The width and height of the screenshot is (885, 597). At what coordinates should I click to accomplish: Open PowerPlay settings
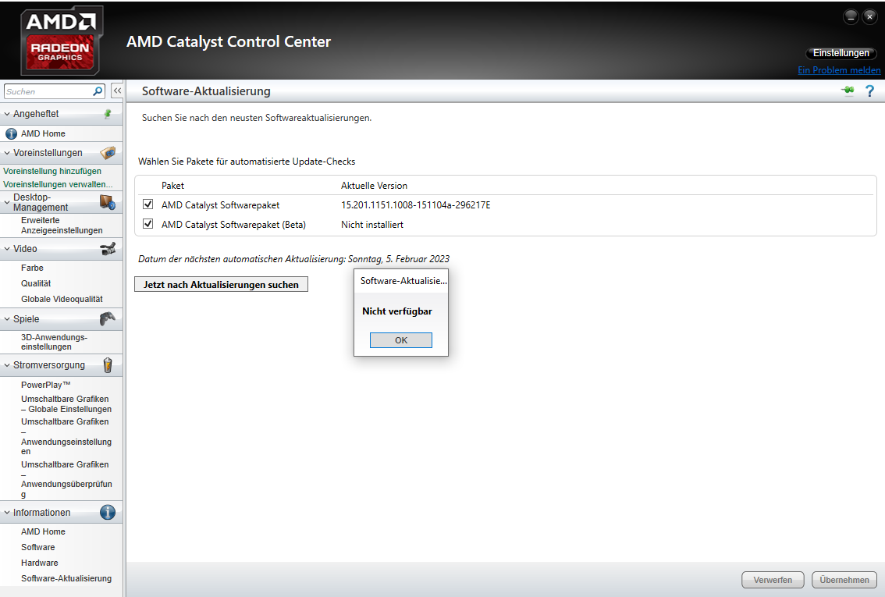(46, 385)
